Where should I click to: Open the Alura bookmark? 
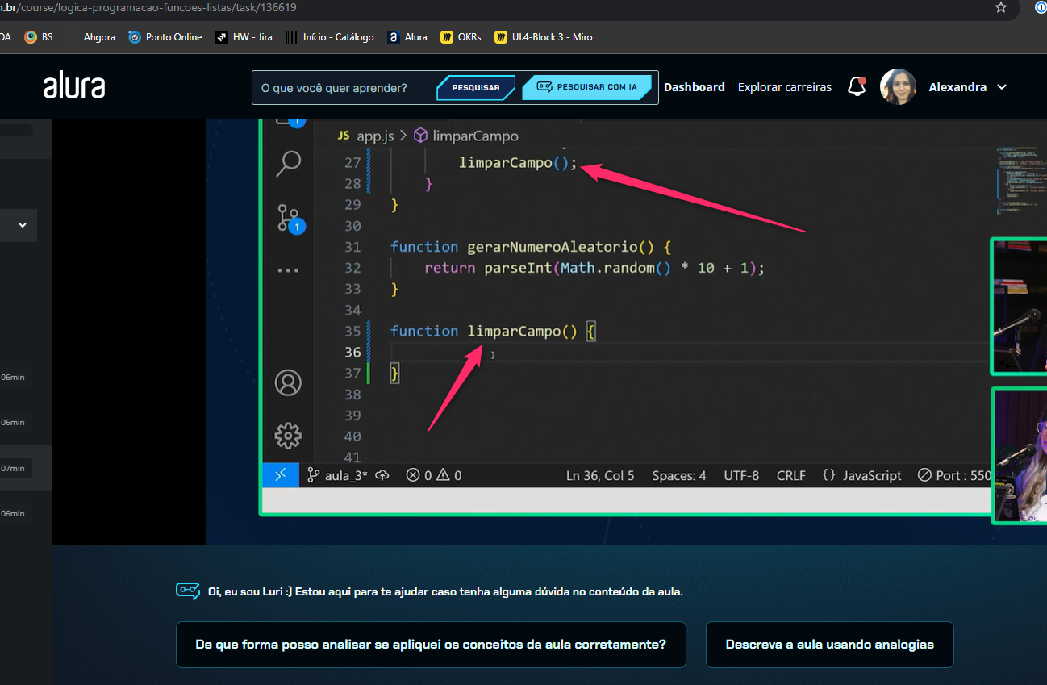tap(407, 37)
